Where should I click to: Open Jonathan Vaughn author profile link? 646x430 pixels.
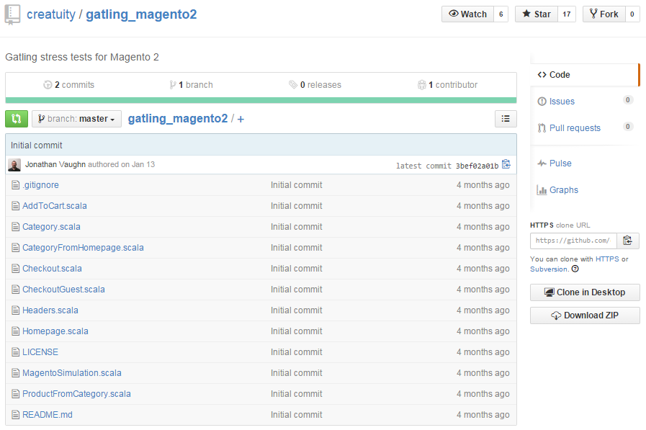(x=55, y=164)
